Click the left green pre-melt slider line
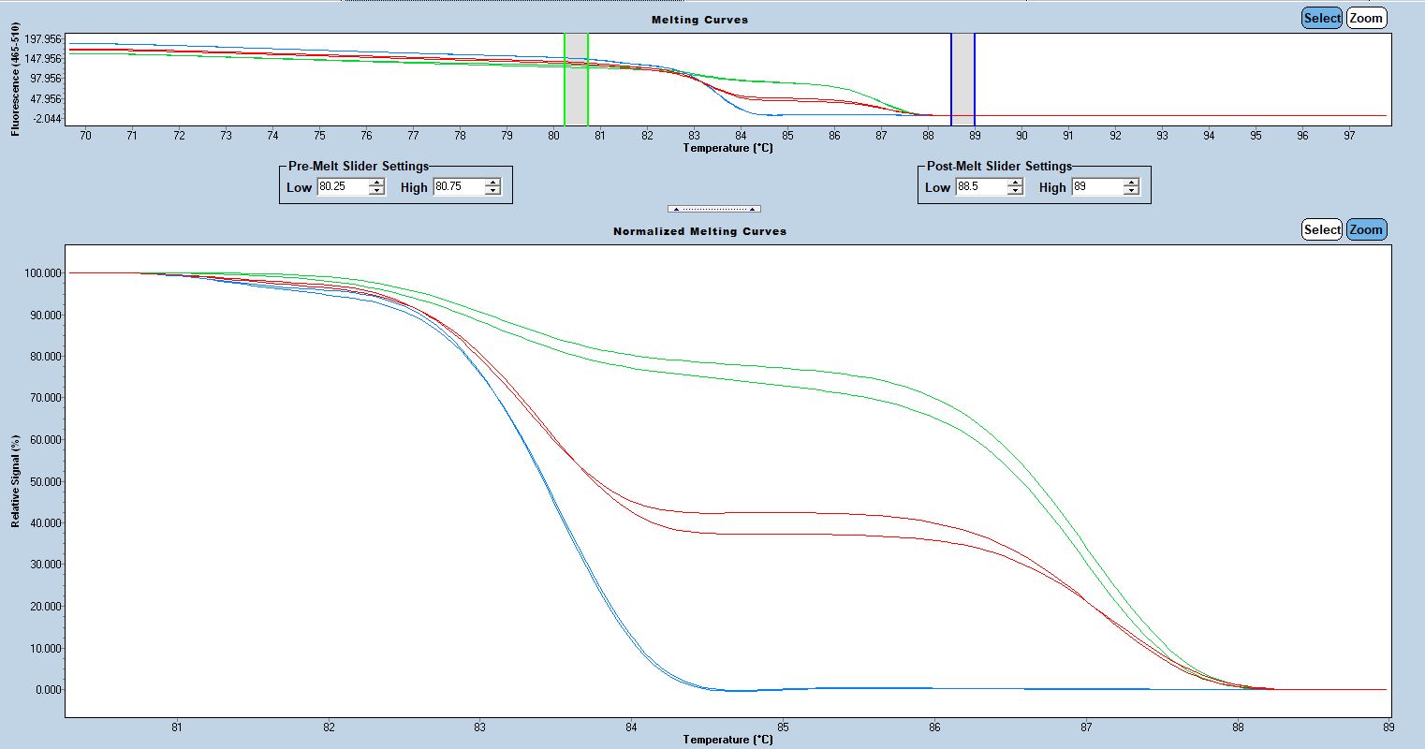1425x749 pixels. (565, 80)
